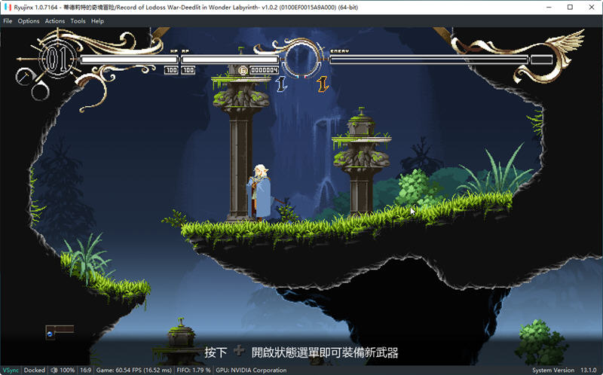Open the Tools menu

[x=78, y=21]
